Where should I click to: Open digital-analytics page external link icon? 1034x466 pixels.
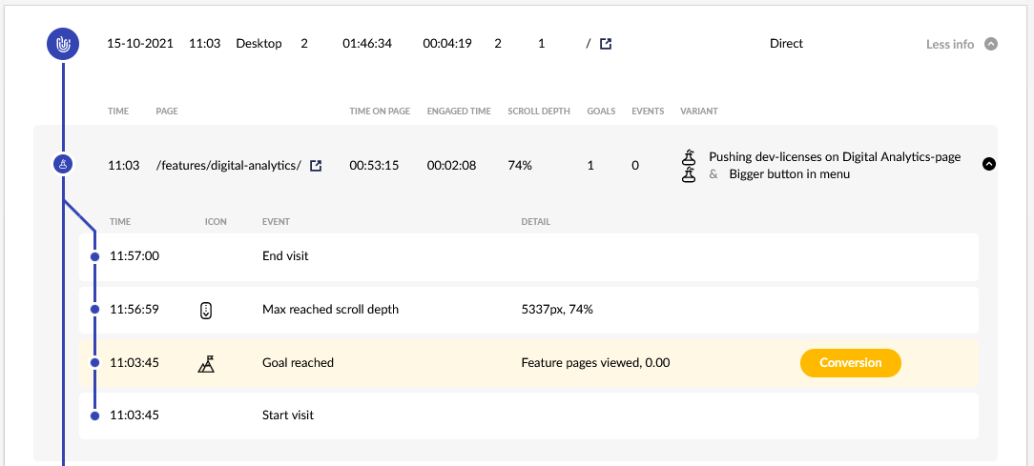tap(316, 166)
